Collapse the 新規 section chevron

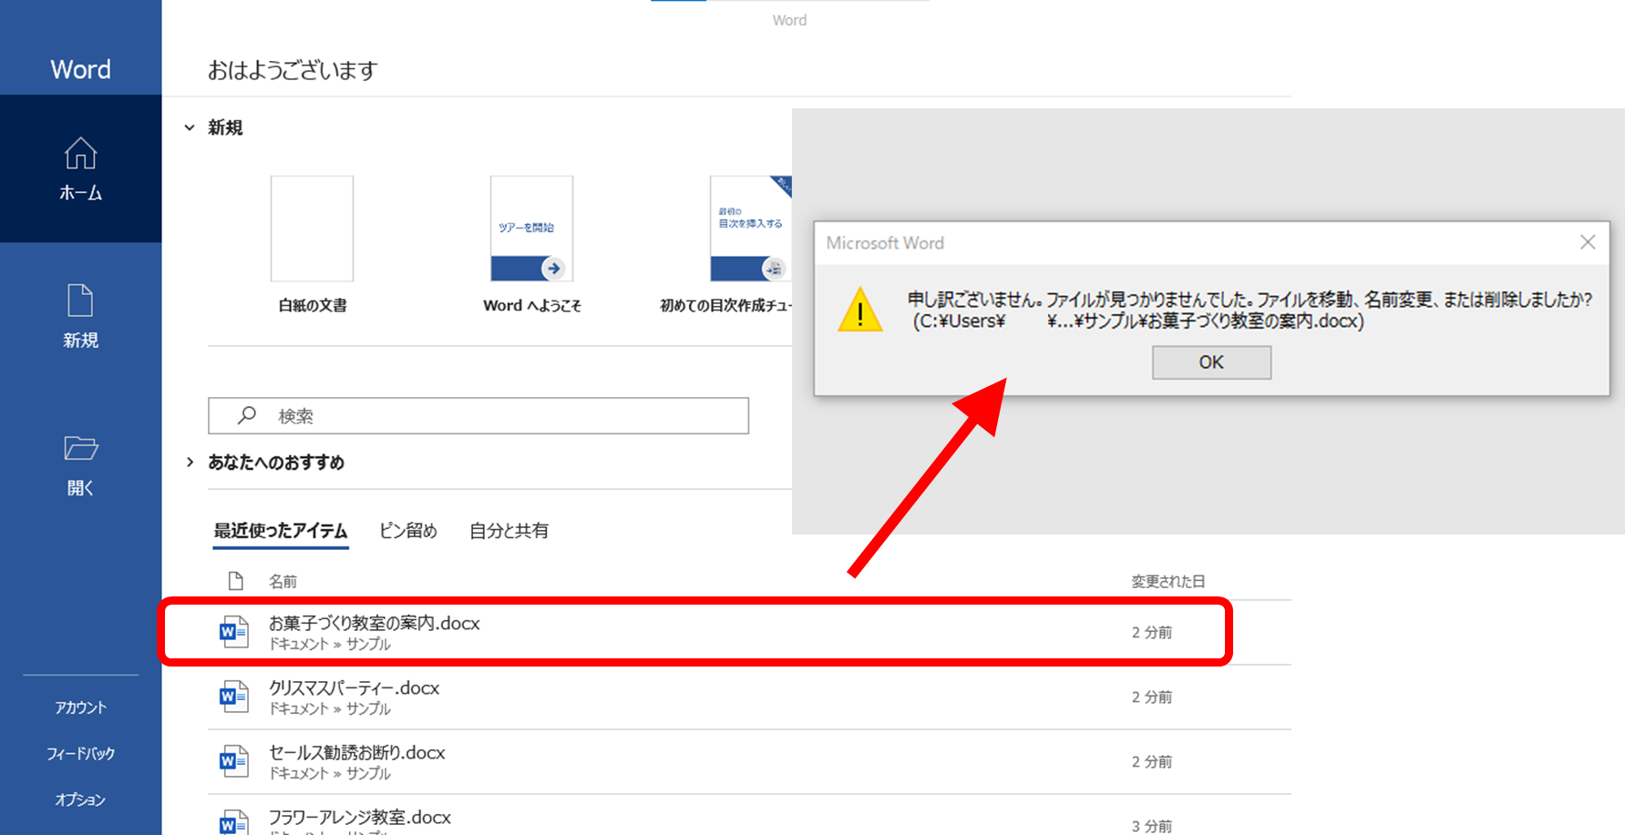click(190, 127)
